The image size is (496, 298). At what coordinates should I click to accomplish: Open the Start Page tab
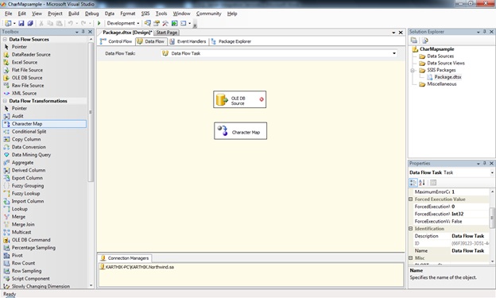(x=167, y=33)
